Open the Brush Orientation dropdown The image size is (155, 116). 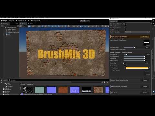point(137,32)
